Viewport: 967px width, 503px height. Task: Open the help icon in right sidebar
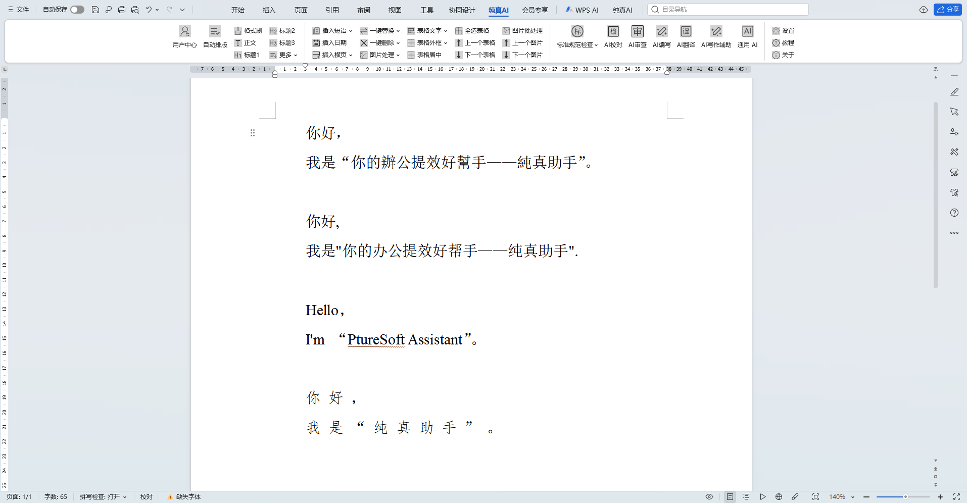point(954,213)
